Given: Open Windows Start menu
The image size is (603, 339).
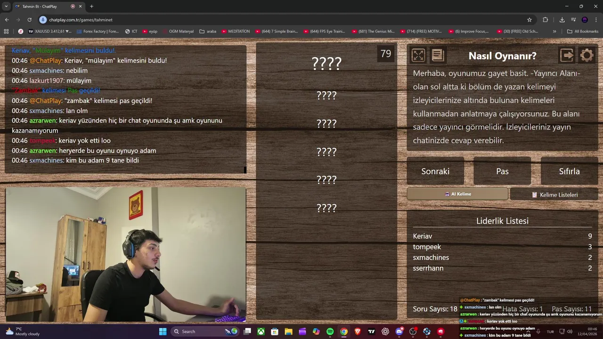Looking at the screenshot, I should pos(163,331).
